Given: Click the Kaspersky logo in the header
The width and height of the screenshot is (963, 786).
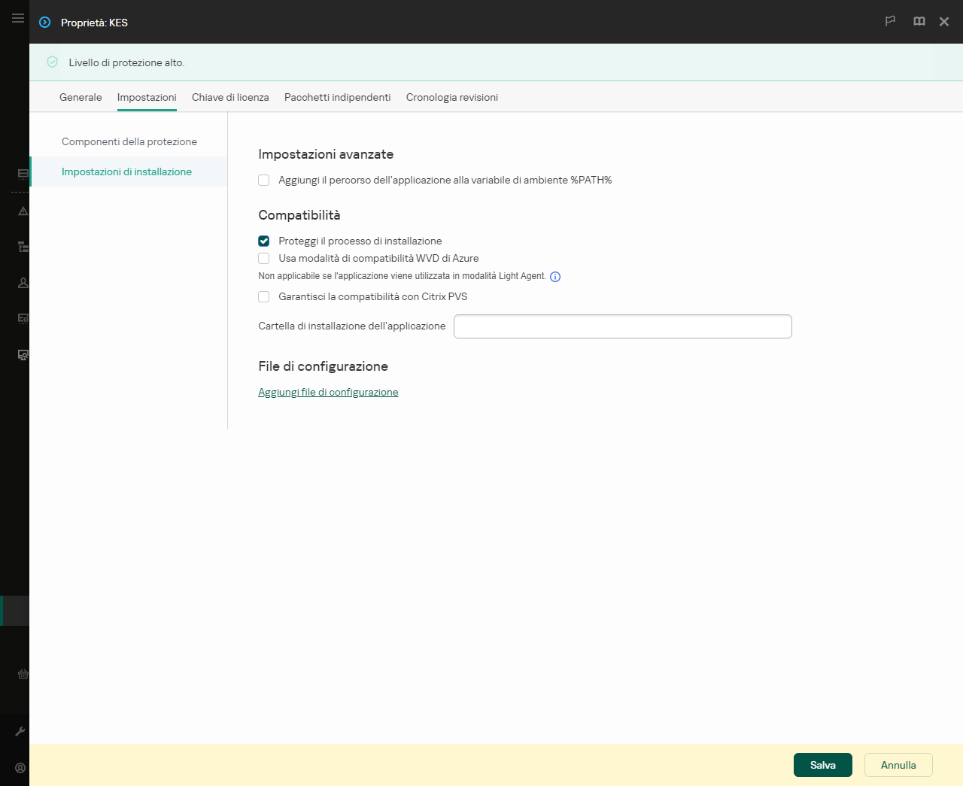Looking at the screenshot, I should coord(44,23).
